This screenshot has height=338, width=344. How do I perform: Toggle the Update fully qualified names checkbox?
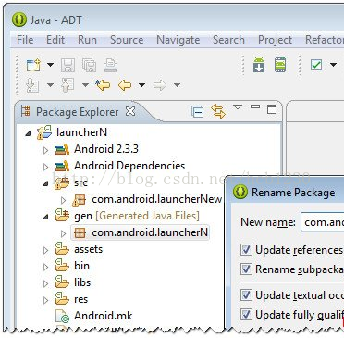[x=246, y=315]
